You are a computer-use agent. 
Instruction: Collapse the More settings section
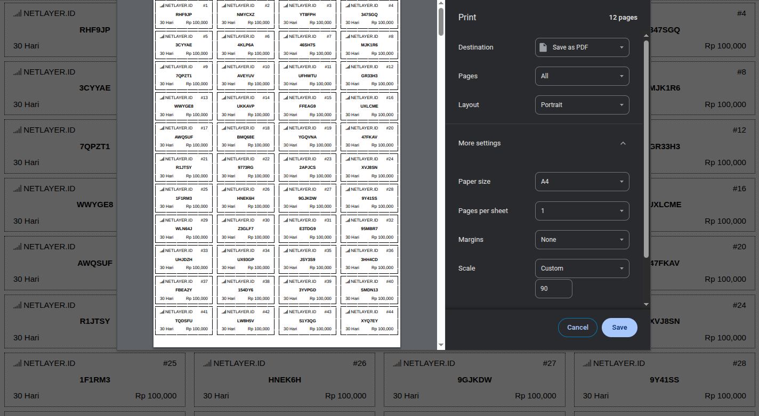[x=623, y=143]
